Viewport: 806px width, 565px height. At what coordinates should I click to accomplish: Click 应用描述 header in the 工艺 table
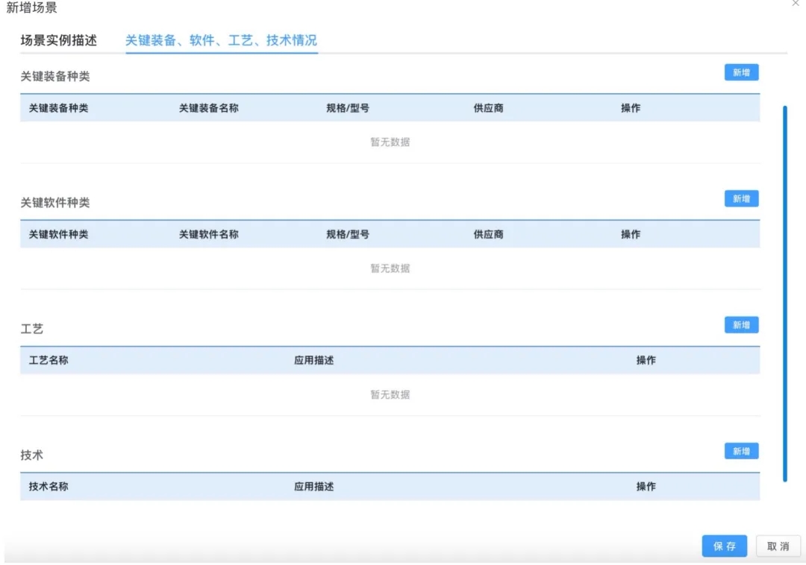pyautogui.click(x=313, y=360)
